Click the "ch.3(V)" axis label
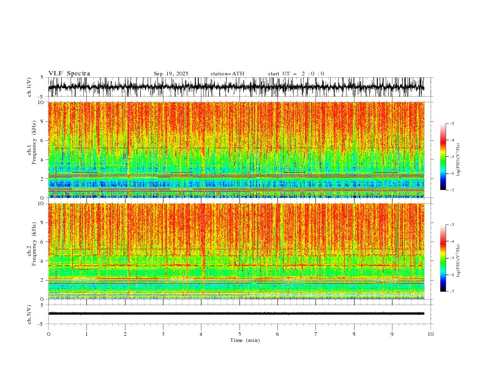 point(29,314)
